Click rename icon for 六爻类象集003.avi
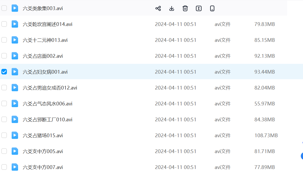The width and height of the screenshot is (303, 178). [x=199, y=8]
